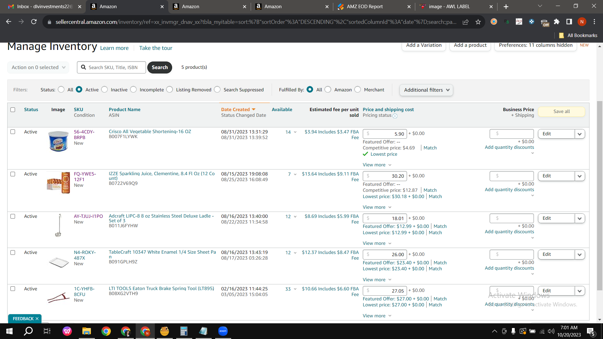
Task: Open the Chrome three-dot menu
Action: [x=594, y=22]
